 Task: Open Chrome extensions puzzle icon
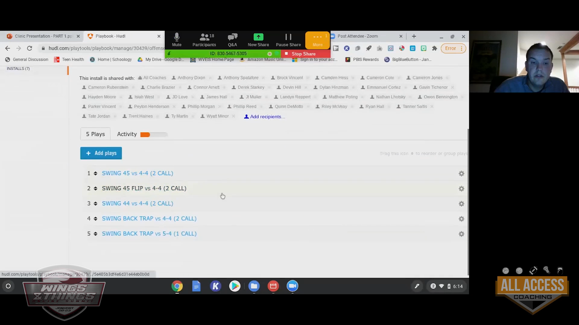point(434,48)
